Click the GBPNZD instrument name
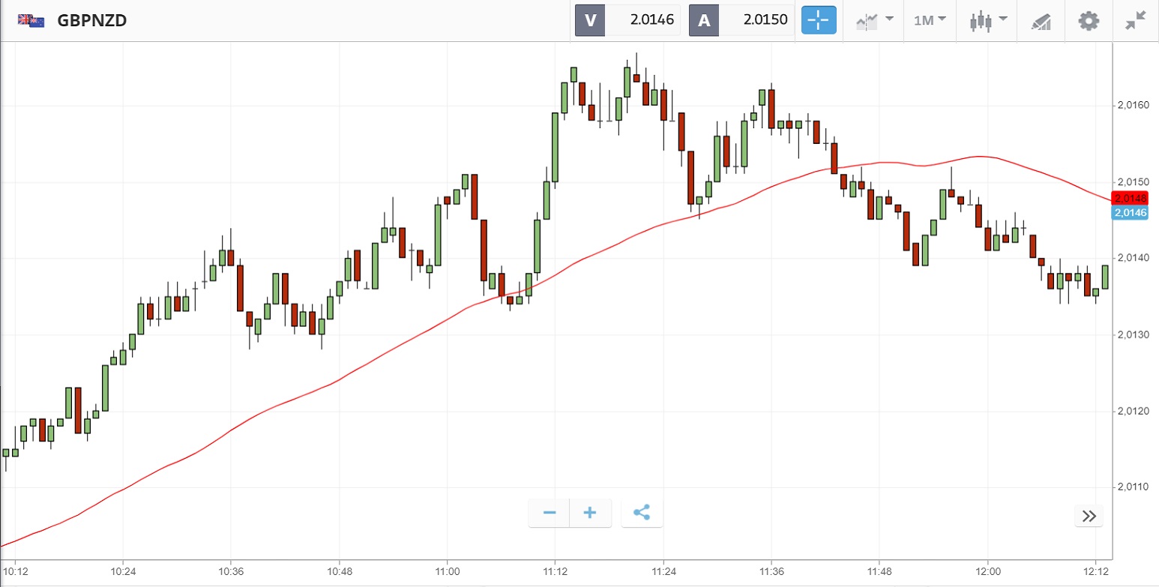The image size is (1159, 587). tap(91, 20)
